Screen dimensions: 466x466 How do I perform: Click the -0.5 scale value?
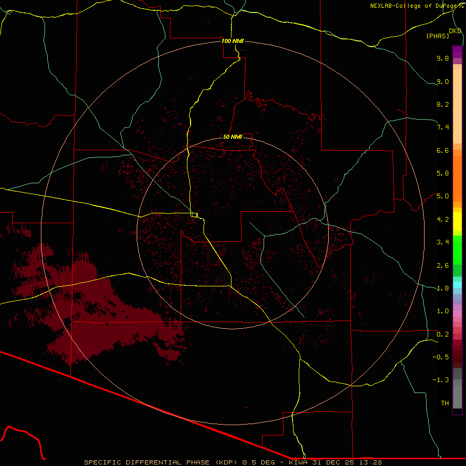[x=441, y=357]
